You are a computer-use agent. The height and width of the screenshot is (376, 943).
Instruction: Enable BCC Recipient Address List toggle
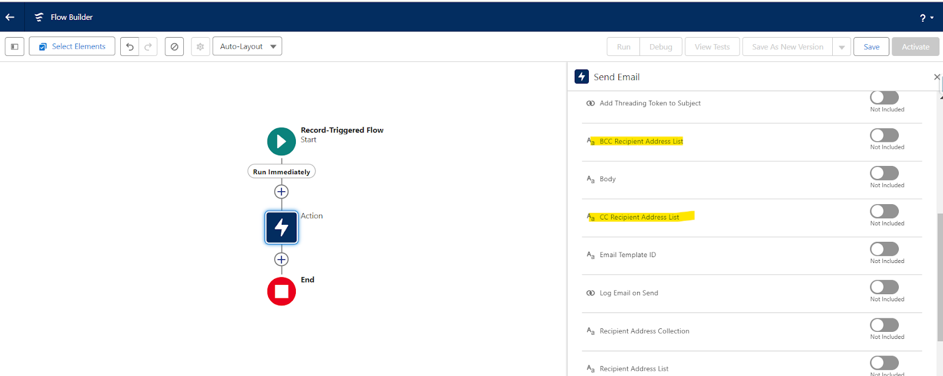coord(885,135)
